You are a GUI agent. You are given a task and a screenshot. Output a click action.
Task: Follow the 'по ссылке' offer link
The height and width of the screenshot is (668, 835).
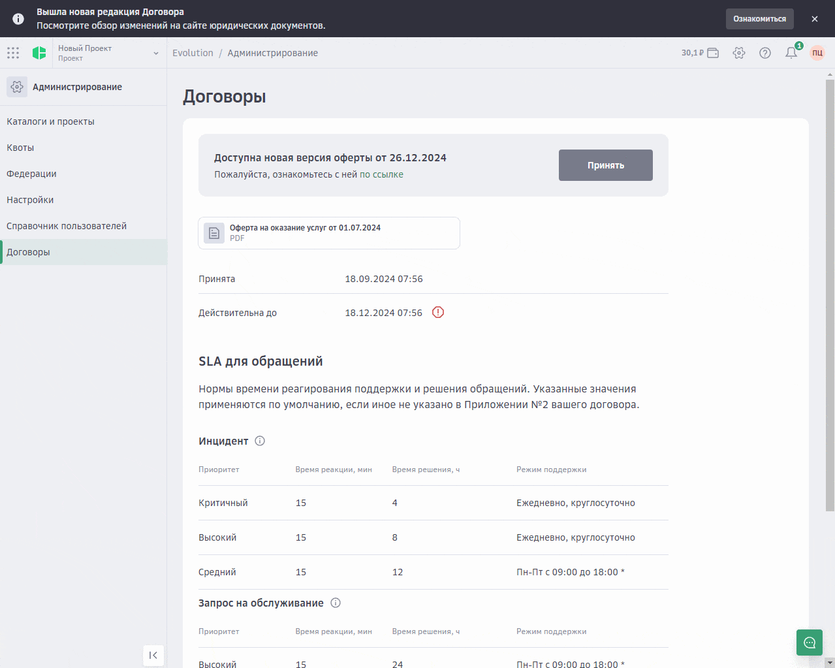381,174
